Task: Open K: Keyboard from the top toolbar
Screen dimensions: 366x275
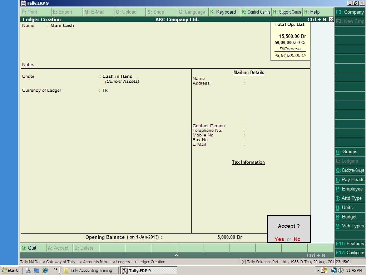Action: 224,12
